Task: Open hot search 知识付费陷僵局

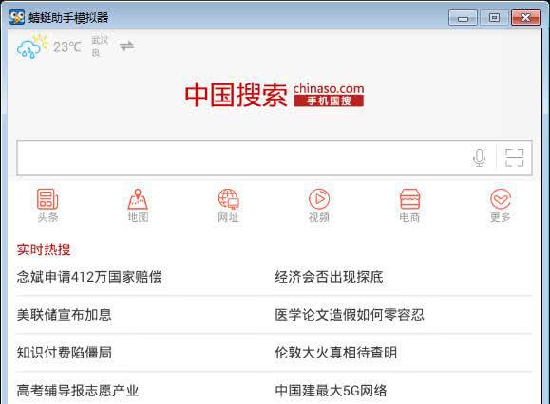Action: tap(65, 353)
